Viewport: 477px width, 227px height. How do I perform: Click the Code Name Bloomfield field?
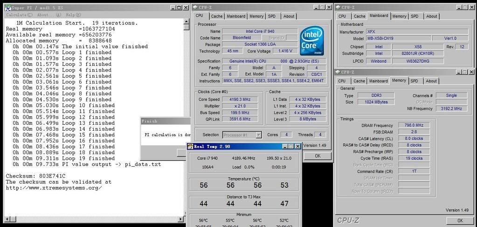242,38
